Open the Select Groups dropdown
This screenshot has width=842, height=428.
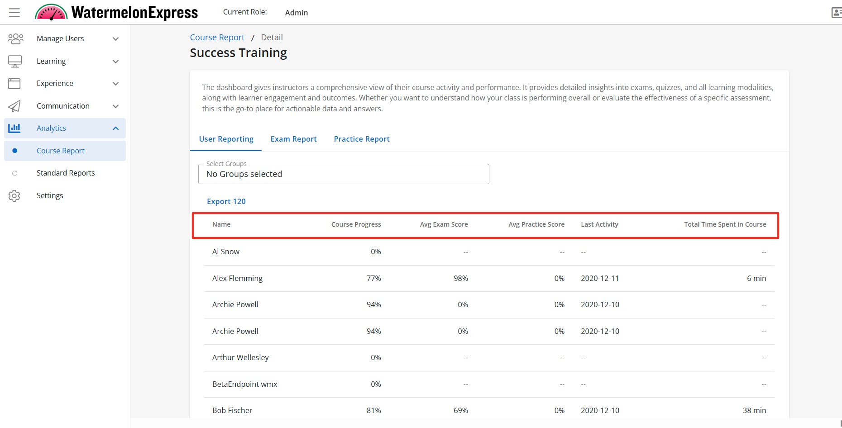point(343,174)
